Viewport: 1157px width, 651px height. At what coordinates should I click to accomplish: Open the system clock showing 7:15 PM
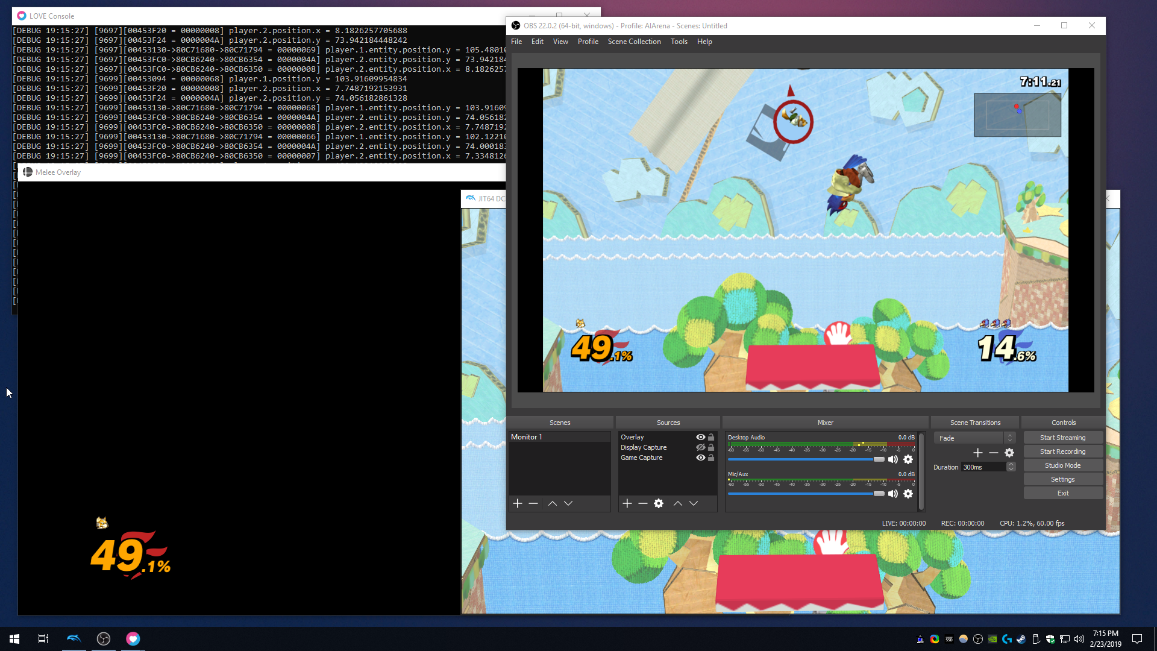click(x=1105, y=639)
